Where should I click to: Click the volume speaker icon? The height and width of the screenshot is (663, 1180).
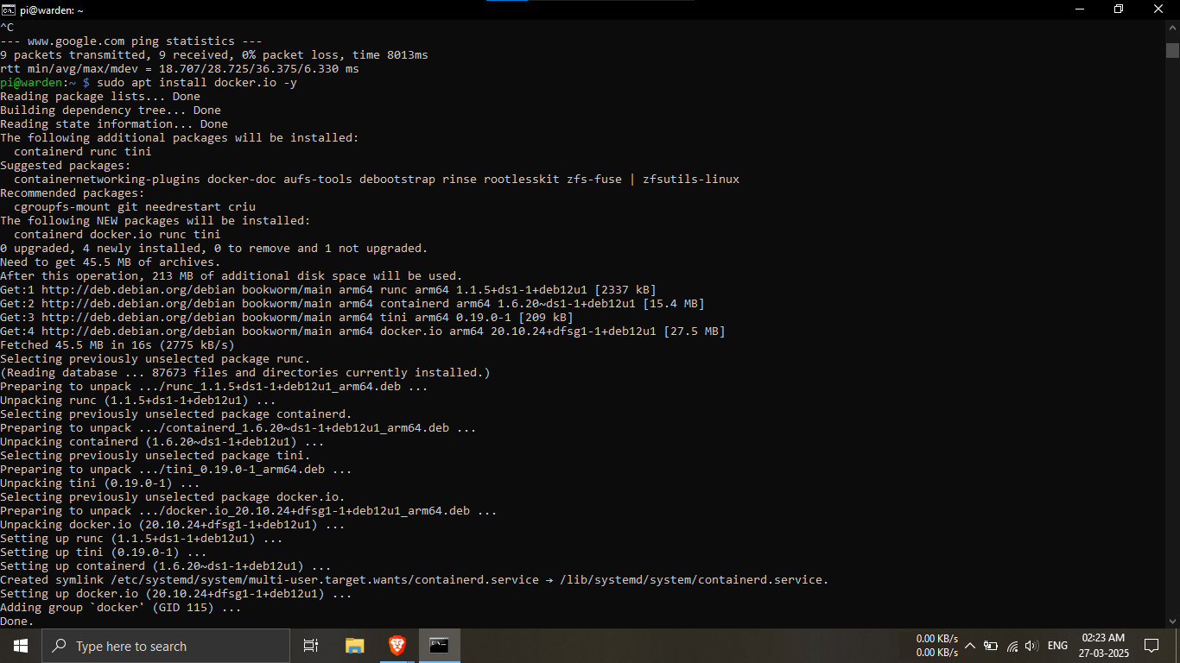point(1031,646)
